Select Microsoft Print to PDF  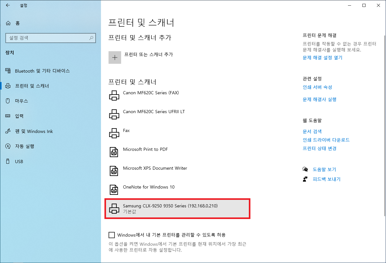178,152
